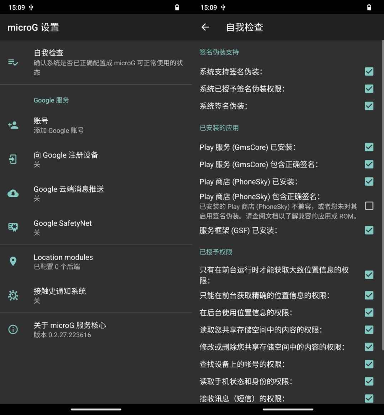Click the device registration icon beside 向 Google 注册设备
The width and height of the screenshot is (384, 415).
(13, 159)
